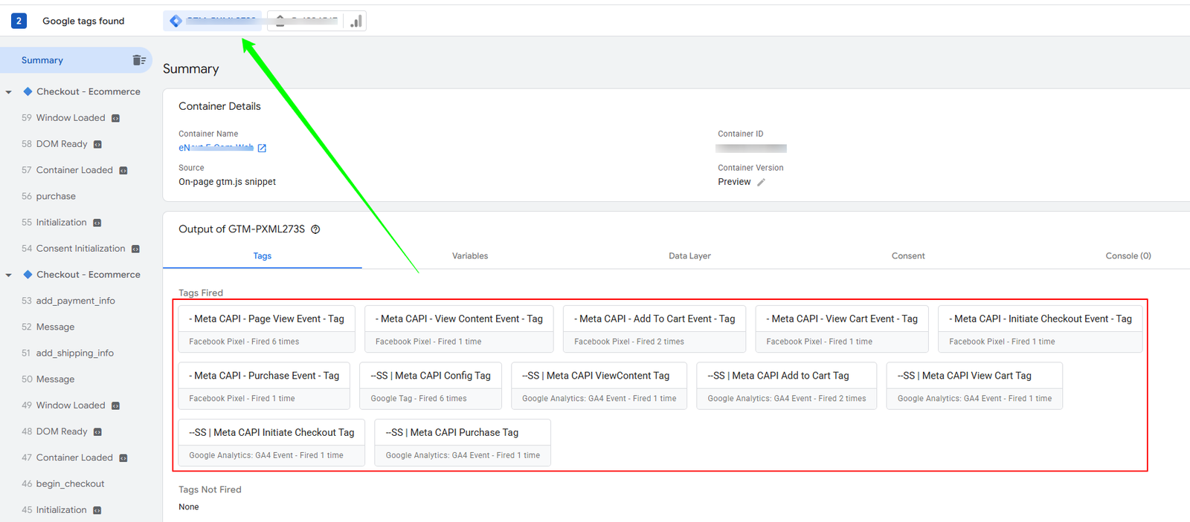This screenshot has width=1190, height=522.
Task: Open the bar chart icon in the top tag bar
Action: [x=356, y=22]
